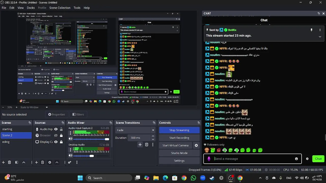Viewport: 326px width, 183px height.
Task: Adjust Desktop Audio volume slider
Action: click(x=91, y=156)
